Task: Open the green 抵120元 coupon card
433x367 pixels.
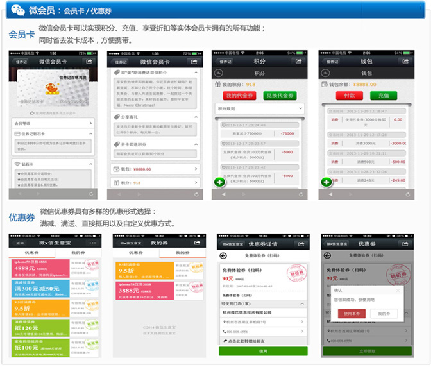Action: [x=55, y=328]
